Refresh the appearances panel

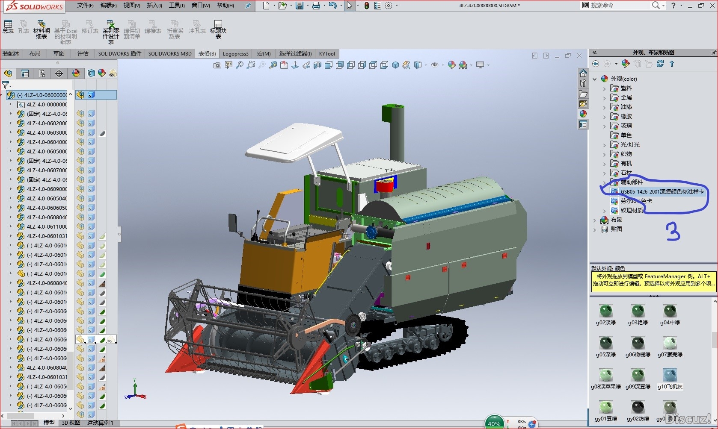tap(660, 64)
